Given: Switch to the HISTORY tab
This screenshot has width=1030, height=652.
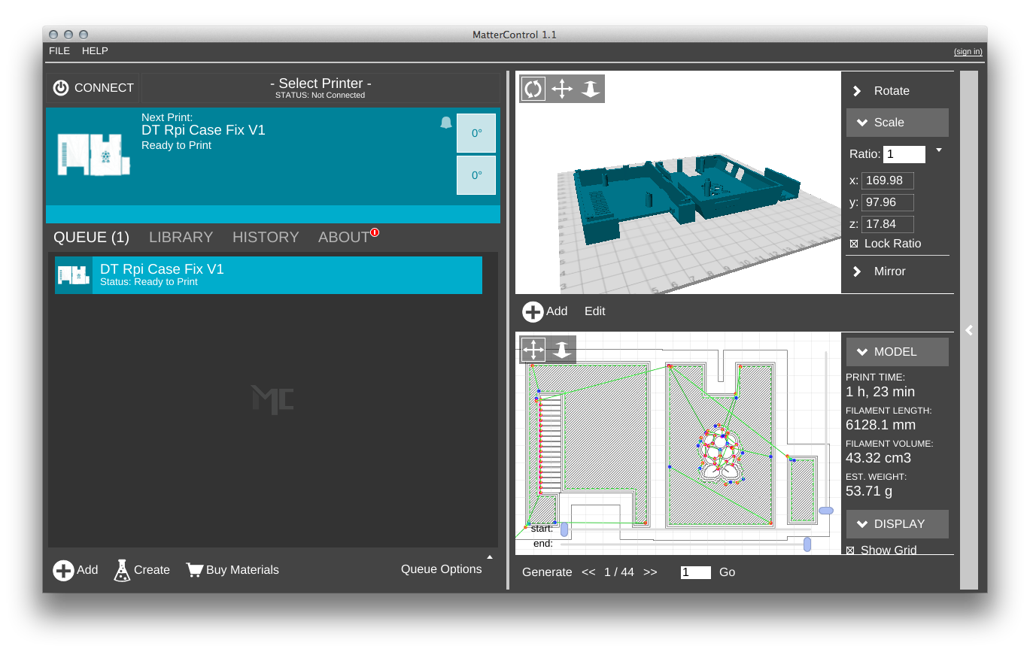Looking at the screenshot, I should [x=266, y=238].
